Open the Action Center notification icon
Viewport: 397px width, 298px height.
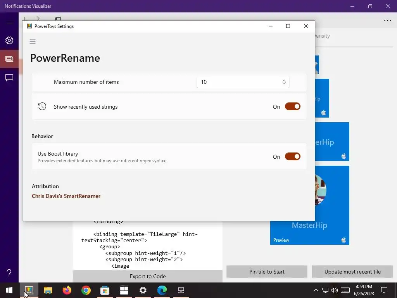click(384, 290)
